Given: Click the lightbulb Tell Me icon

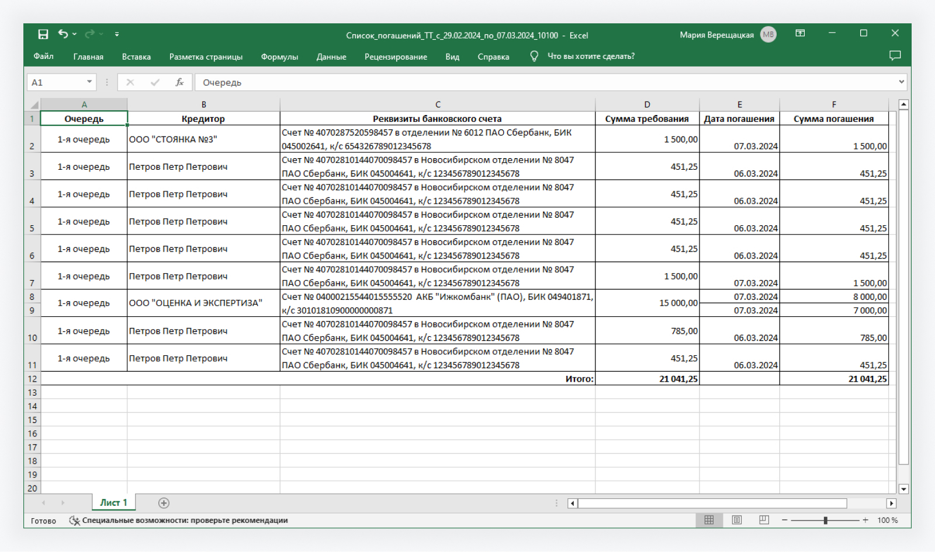Looking at the screenshot, I should click(x=534, y=56).
